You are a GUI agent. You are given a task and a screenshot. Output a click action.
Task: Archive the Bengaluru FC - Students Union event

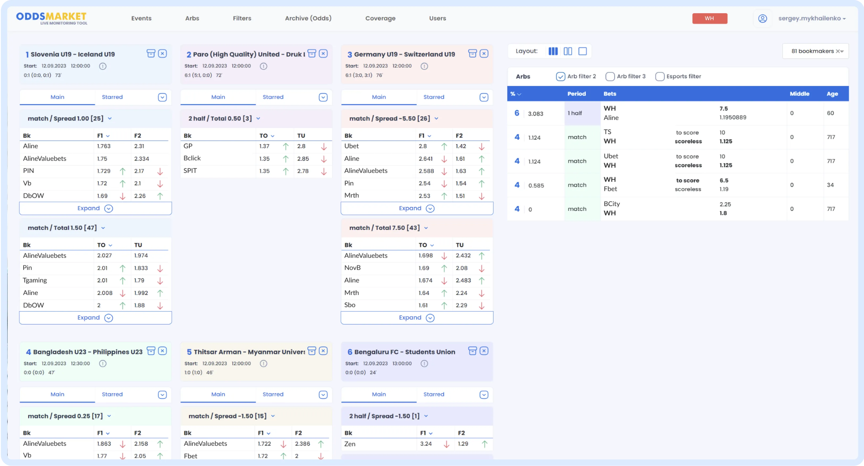click(x=472, y=351)
